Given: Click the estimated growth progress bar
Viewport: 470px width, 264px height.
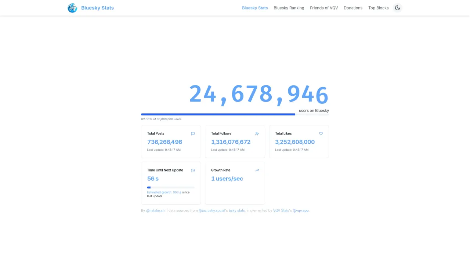Looking at the screenshot, I should tap(171, 187).
